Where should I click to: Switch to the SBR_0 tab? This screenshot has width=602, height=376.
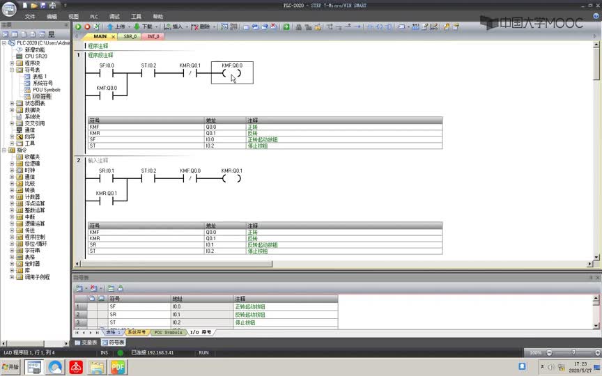tap(130, 36)
